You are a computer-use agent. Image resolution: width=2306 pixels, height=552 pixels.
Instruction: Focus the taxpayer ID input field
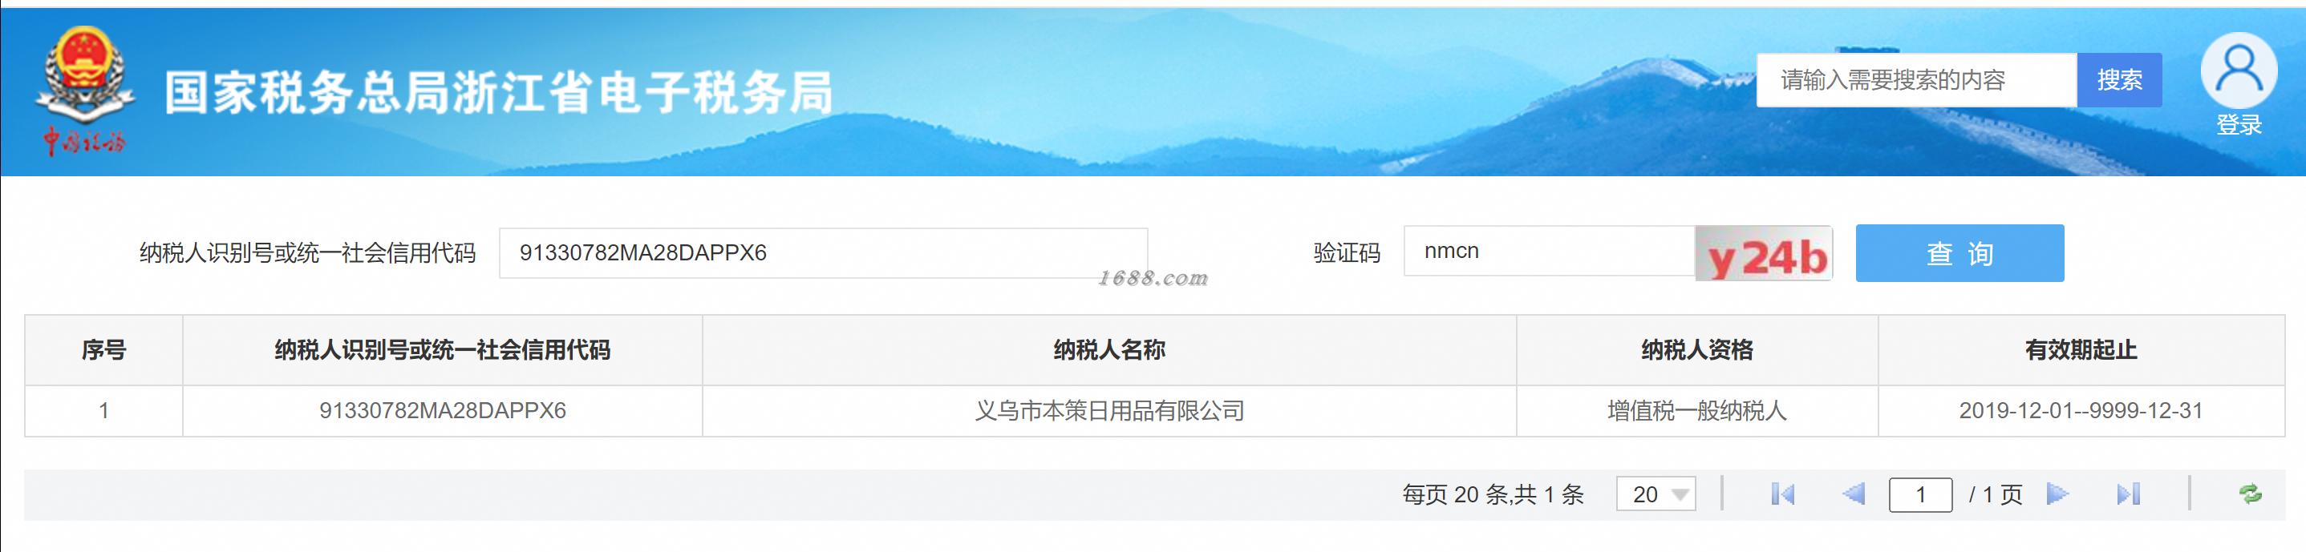click(823, 253)
